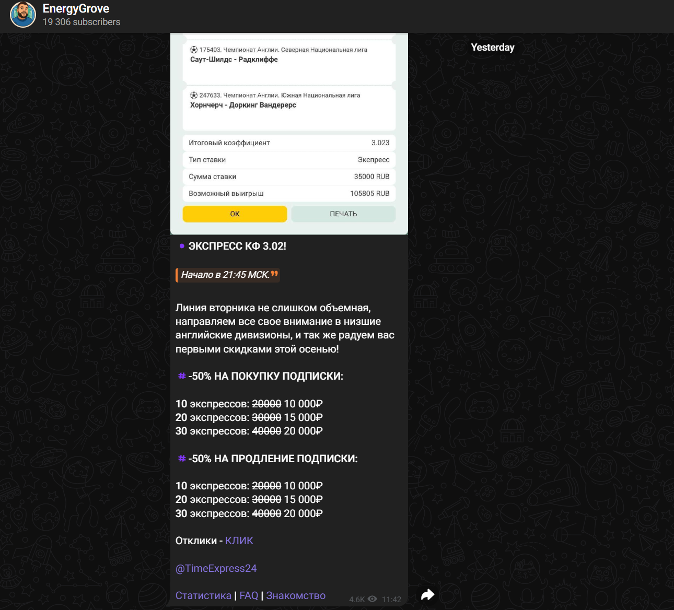Click the Сумма ставки 35000 RUB row
674x610 pixels.
(x=289, y=177)
